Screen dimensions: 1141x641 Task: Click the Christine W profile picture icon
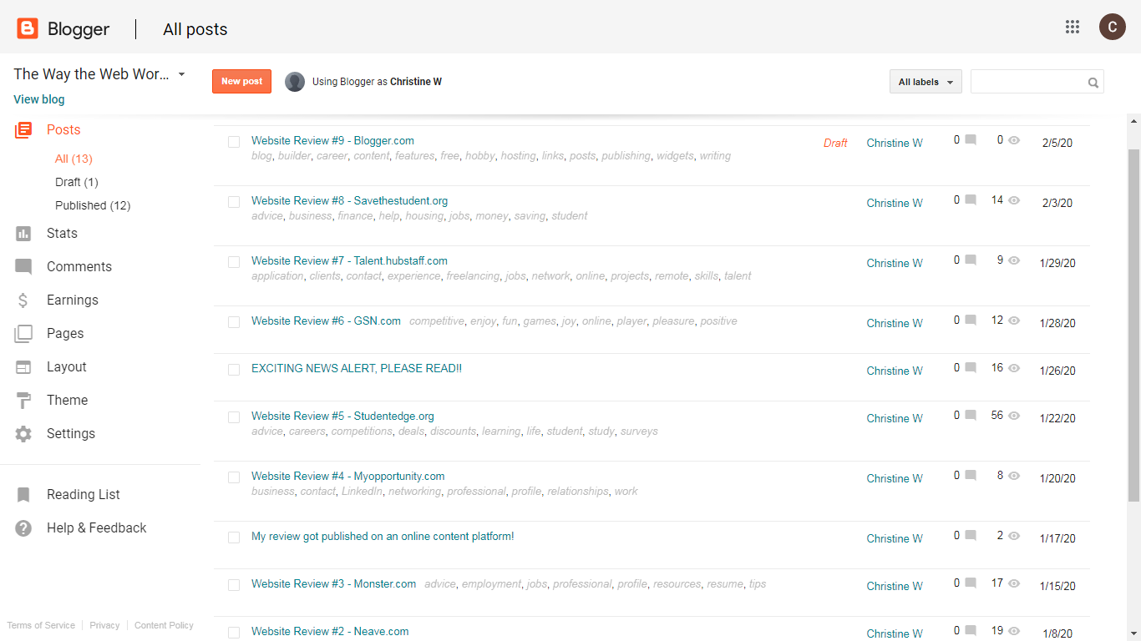(x=295, y=82)
